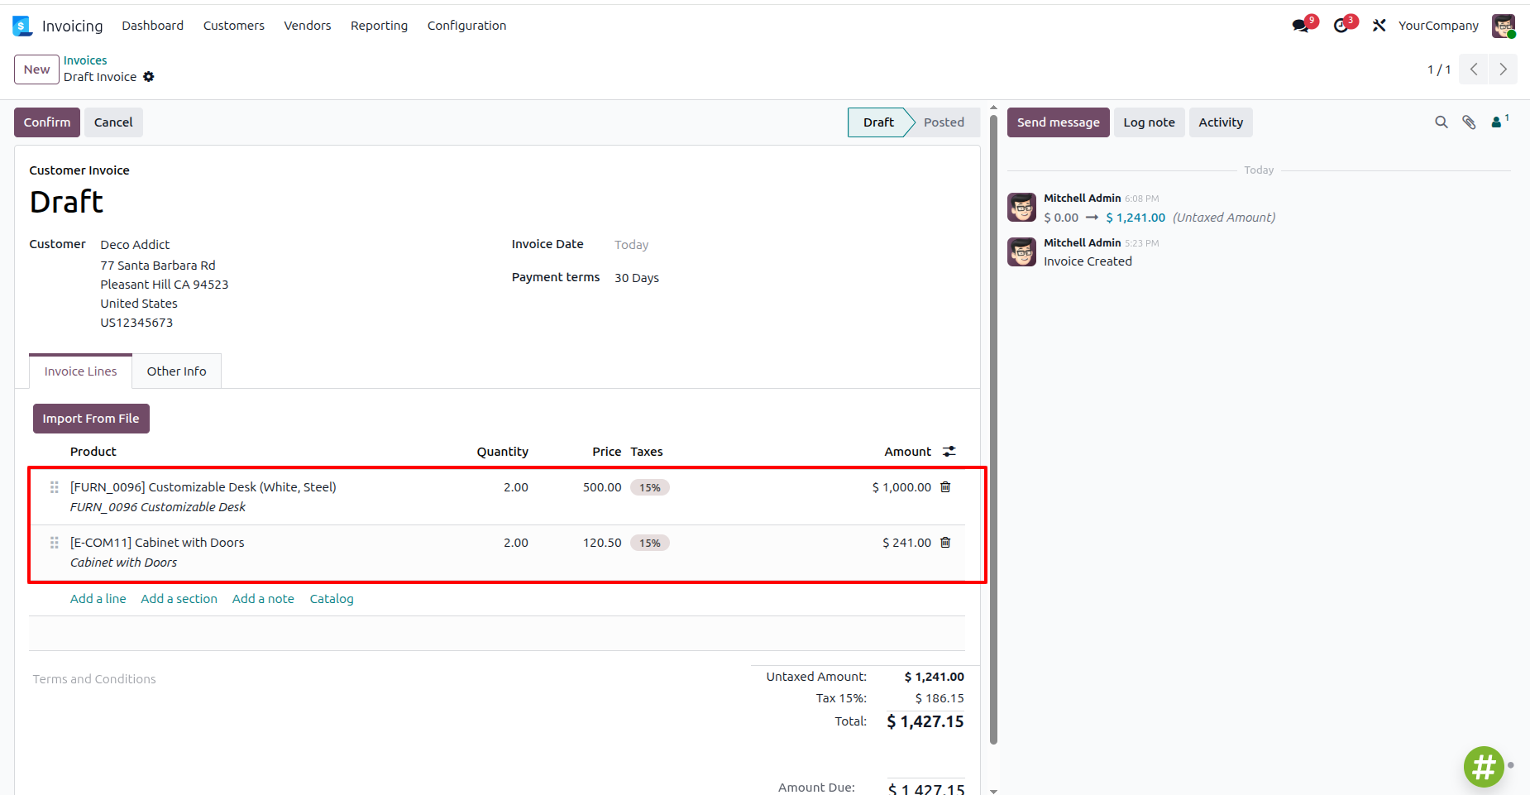Go to previous record arrow
This screenshot has height=795, width=1530.
[1474, 69]
